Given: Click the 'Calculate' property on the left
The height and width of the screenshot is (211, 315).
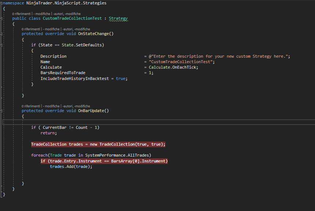Looking at the screenshot, I should (x=51, y=67).
